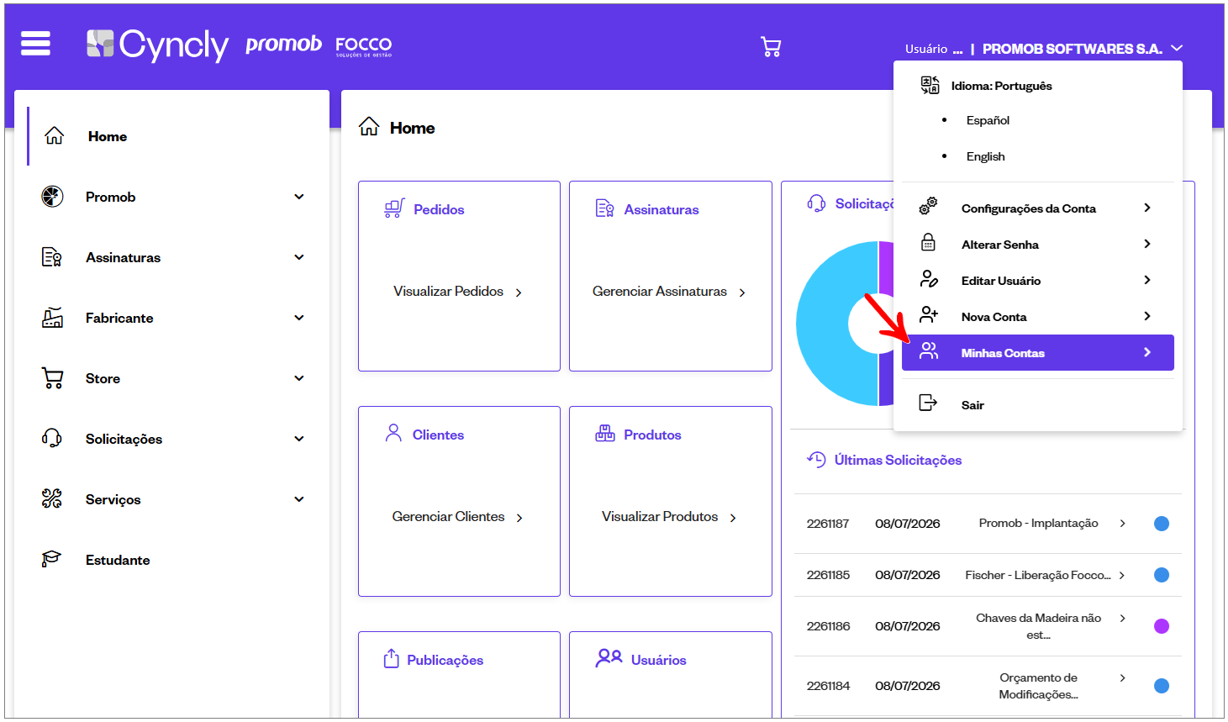Screen dimensions: 1228x722
Task: Click the Nova Conta add-user icon
Action: (x=929, y=315)
